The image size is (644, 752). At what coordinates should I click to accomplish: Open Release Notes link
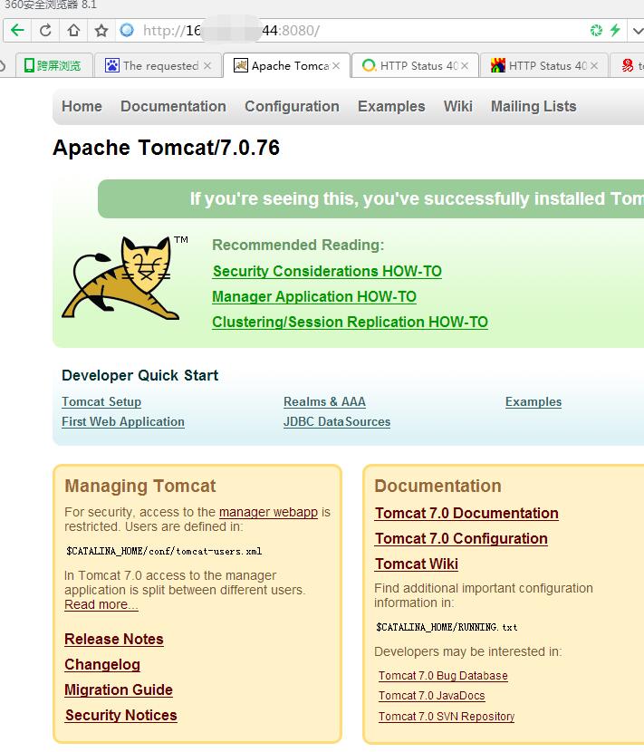pos(114,640)
